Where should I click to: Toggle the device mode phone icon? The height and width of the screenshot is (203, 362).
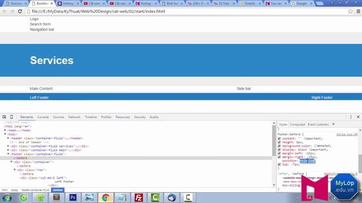coord(11,117)
